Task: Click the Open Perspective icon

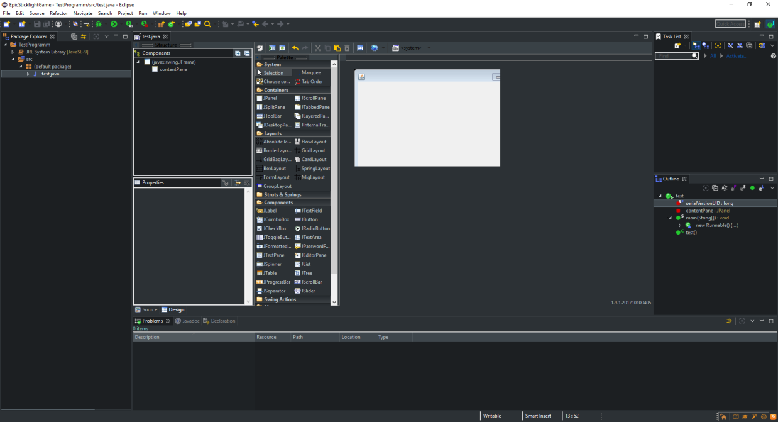Action: [x=757, y=24]
